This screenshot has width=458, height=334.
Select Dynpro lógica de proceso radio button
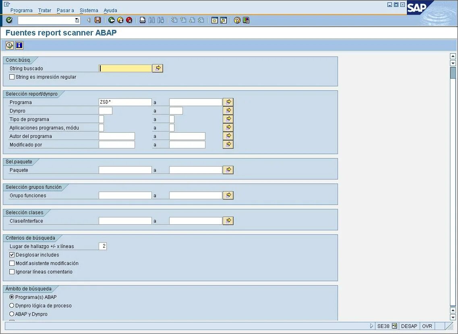pos(12,305)
